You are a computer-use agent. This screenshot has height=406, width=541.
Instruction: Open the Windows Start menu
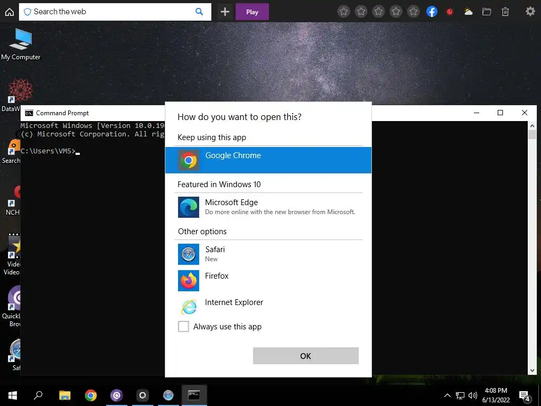click(x=13, y=395)
